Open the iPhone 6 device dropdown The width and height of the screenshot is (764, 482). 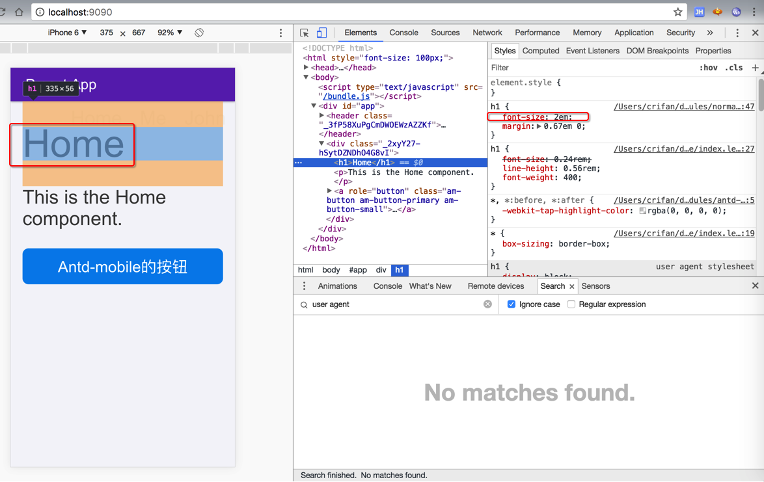(x=67, y=33)
